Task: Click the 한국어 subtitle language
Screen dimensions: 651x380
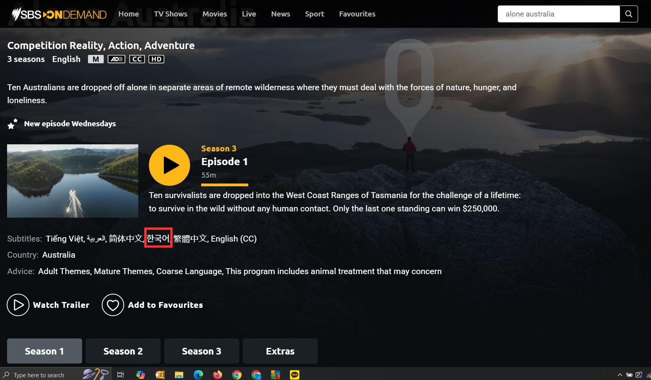Action: click(158, 238)
